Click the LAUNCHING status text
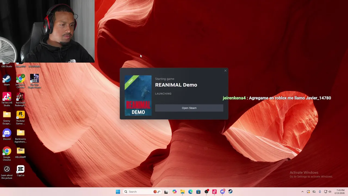Image resolution: width=348 pixels, height=196 pixels. tap(163, 94)
